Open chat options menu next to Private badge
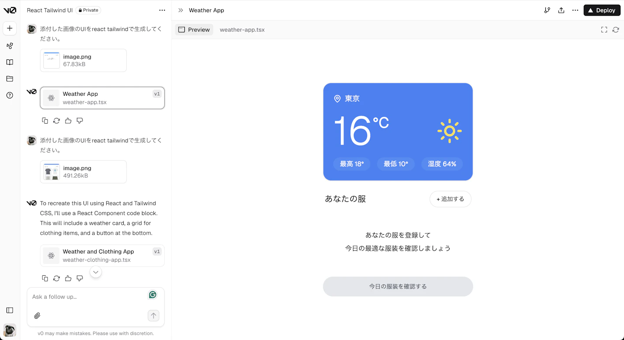This screenshot has width=624, height=340. 162,10
